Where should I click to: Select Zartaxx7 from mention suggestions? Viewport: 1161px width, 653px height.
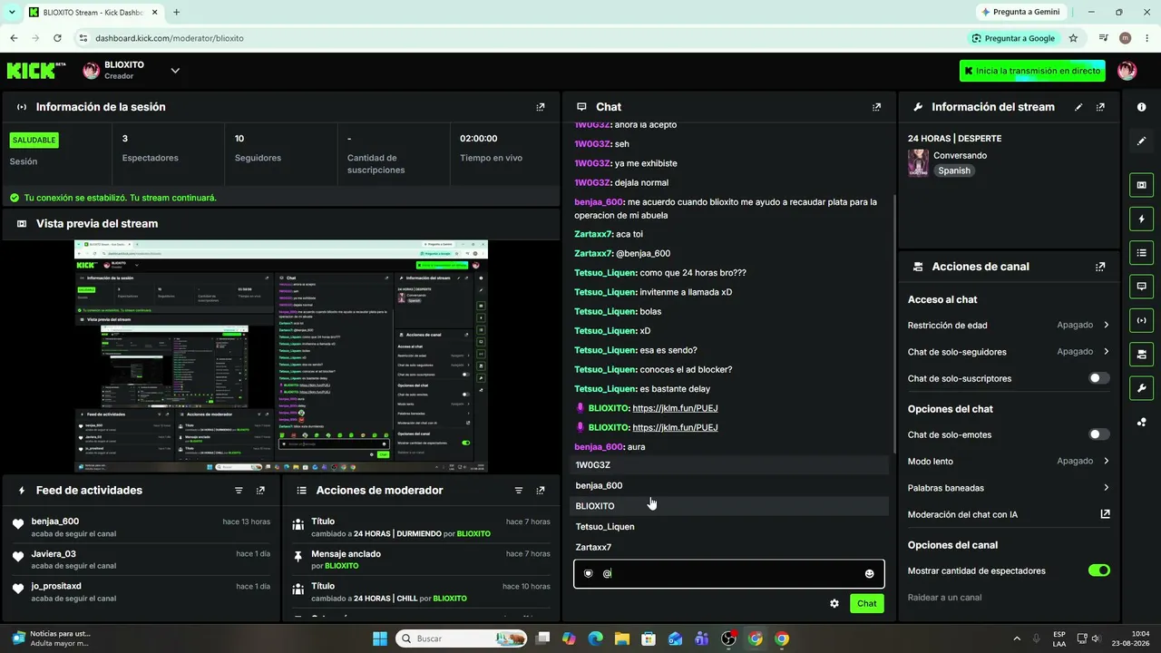[729, 548]
